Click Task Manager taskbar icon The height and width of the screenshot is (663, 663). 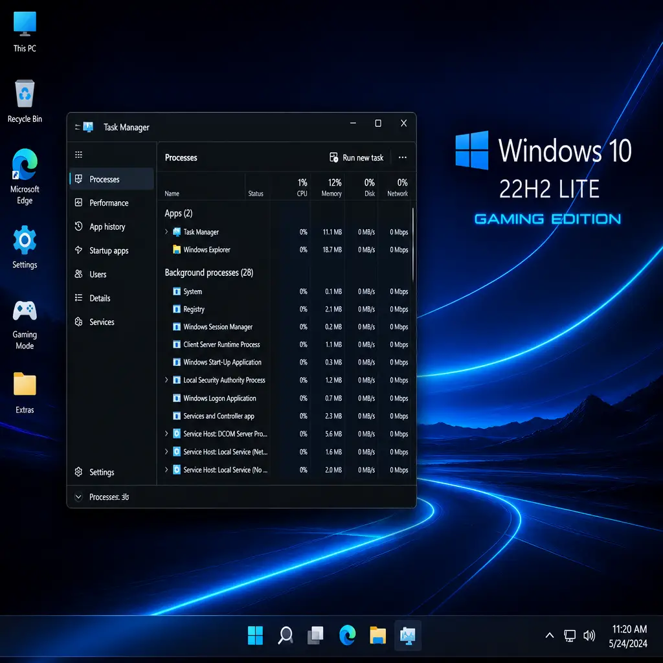coord(408,635)
